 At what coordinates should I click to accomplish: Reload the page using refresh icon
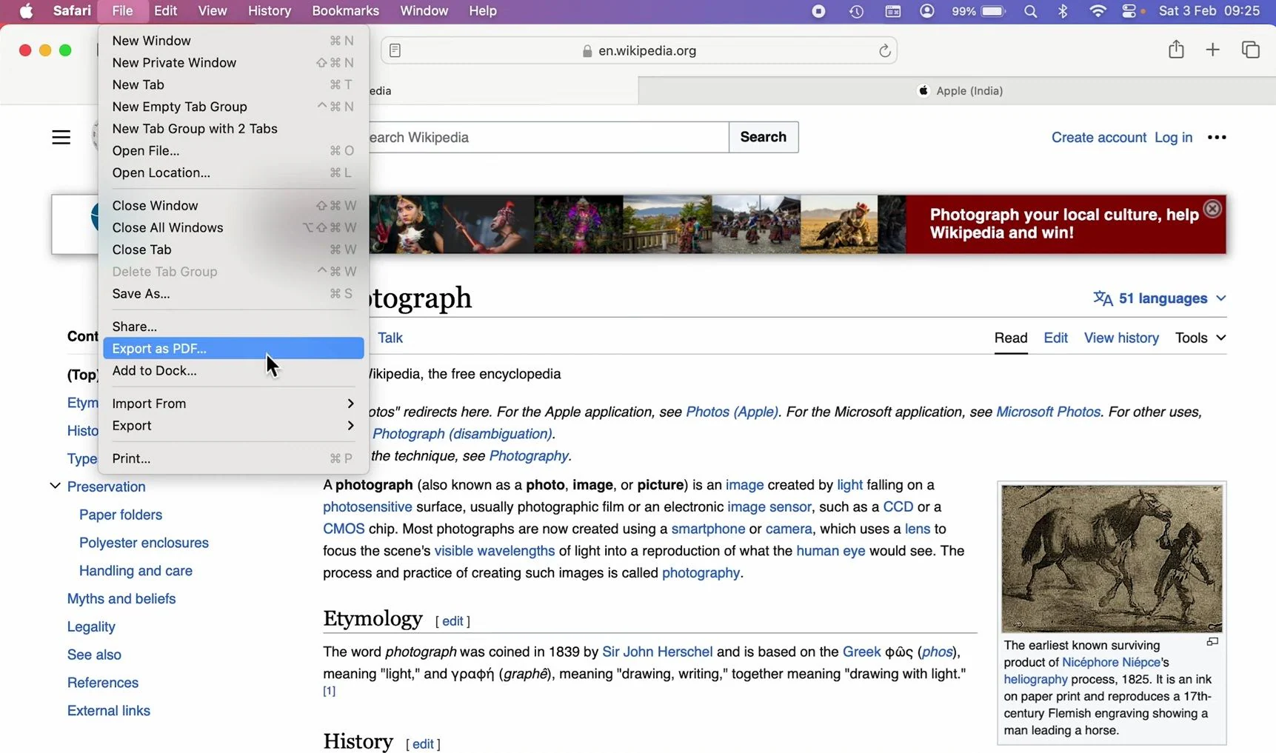[884, 50]
